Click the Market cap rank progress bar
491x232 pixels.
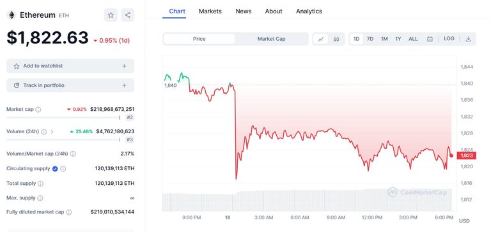[x=63, y=118]
